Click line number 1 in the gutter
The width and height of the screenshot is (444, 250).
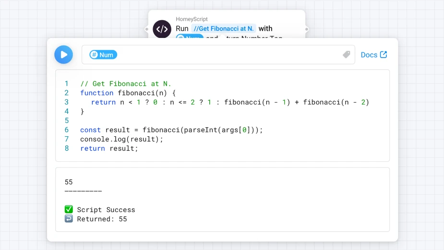pos(67,83)
